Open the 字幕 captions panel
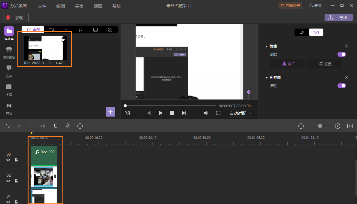This screenshot has width=357, height=204. click(x=9, y=89)
